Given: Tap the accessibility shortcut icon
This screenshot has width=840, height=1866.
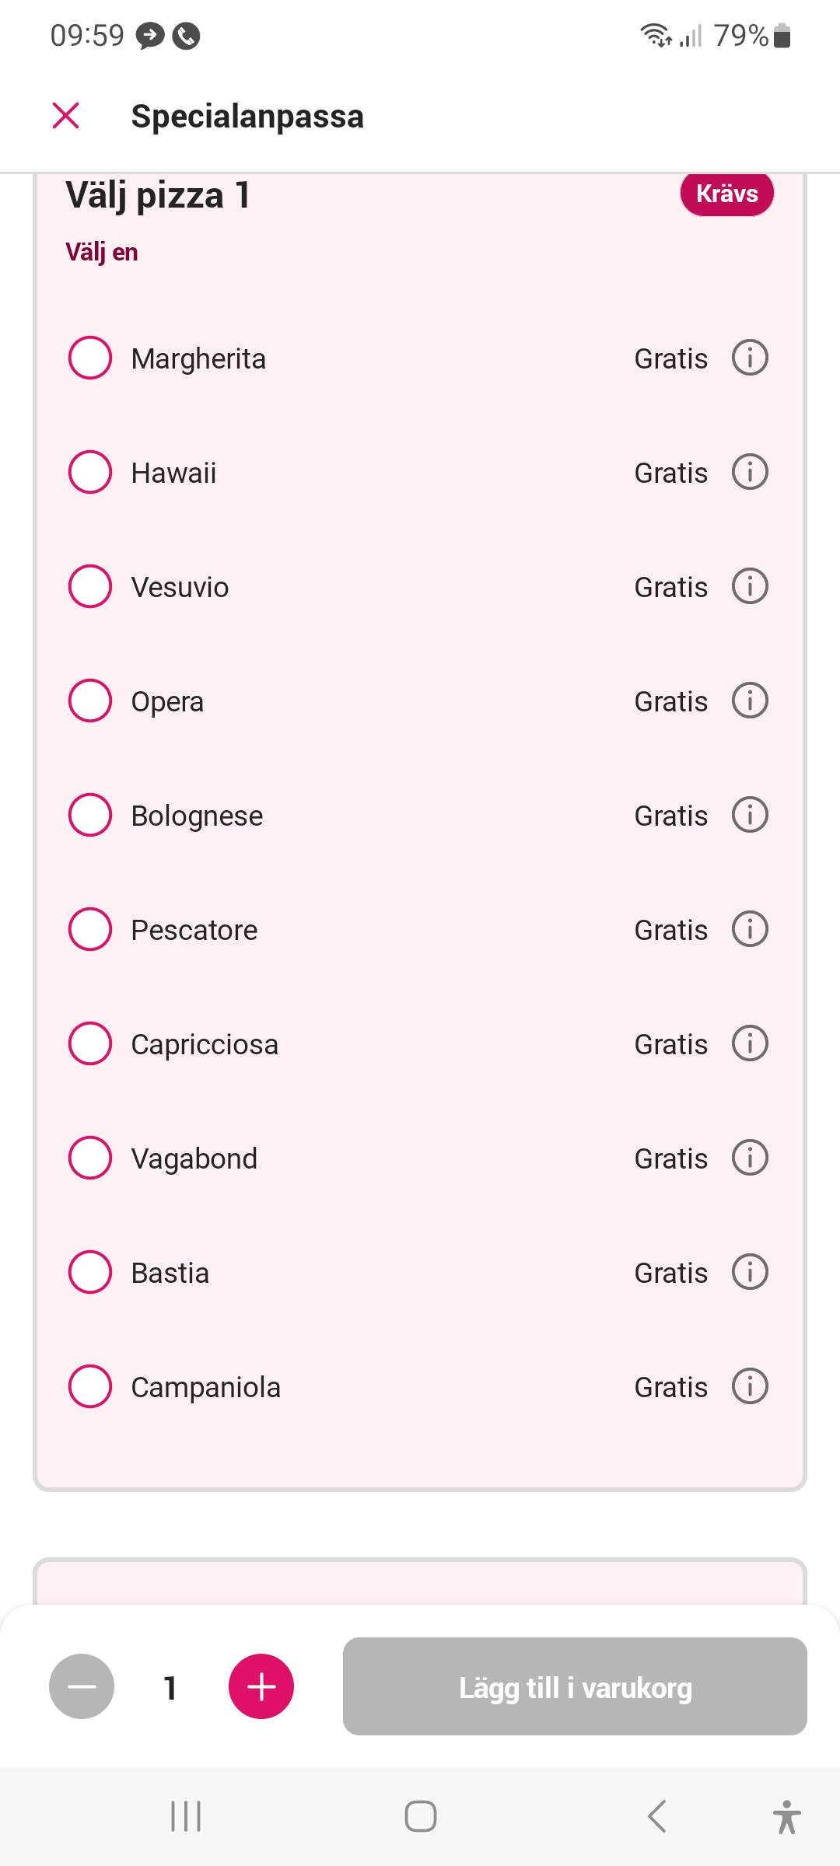Looking at the screenshot, I should click(x=786, y=1816).
